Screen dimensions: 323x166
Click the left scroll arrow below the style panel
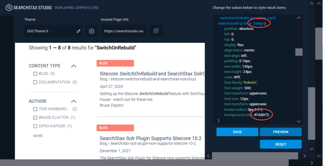tap(208, 156)
